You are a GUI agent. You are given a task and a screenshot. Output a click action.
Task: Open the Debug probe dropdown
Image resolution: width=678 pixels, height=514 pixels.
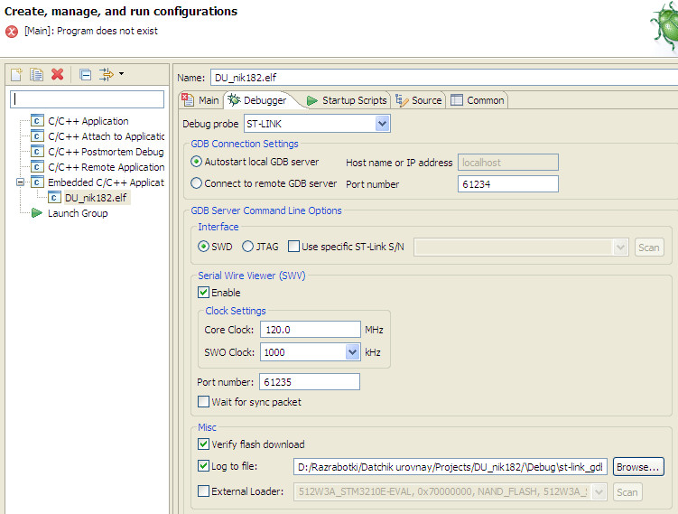click(382, 124)
